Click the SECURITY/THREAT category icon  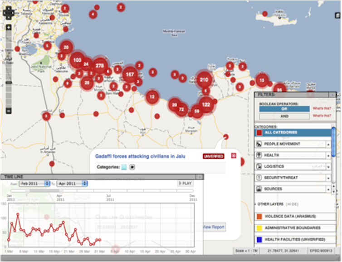click(x=259, y=178)
